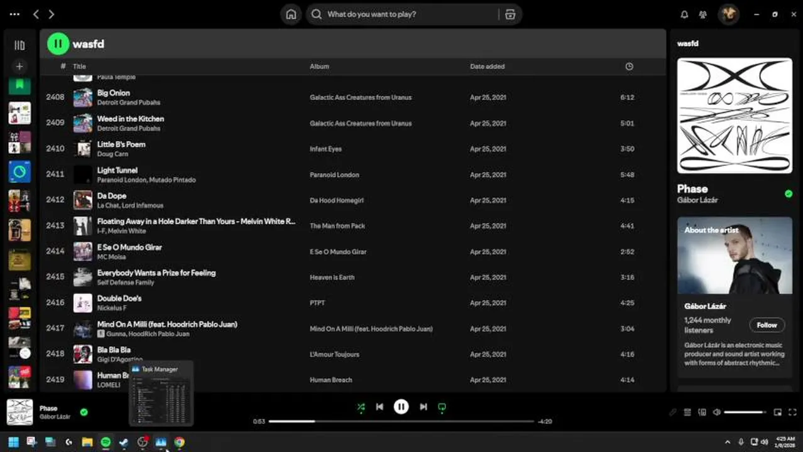Image resolution: width=803 pixels, height=452 pixels.
Task: Open the Gábor Lázár artist link under Phase
Action: [697, 200]
